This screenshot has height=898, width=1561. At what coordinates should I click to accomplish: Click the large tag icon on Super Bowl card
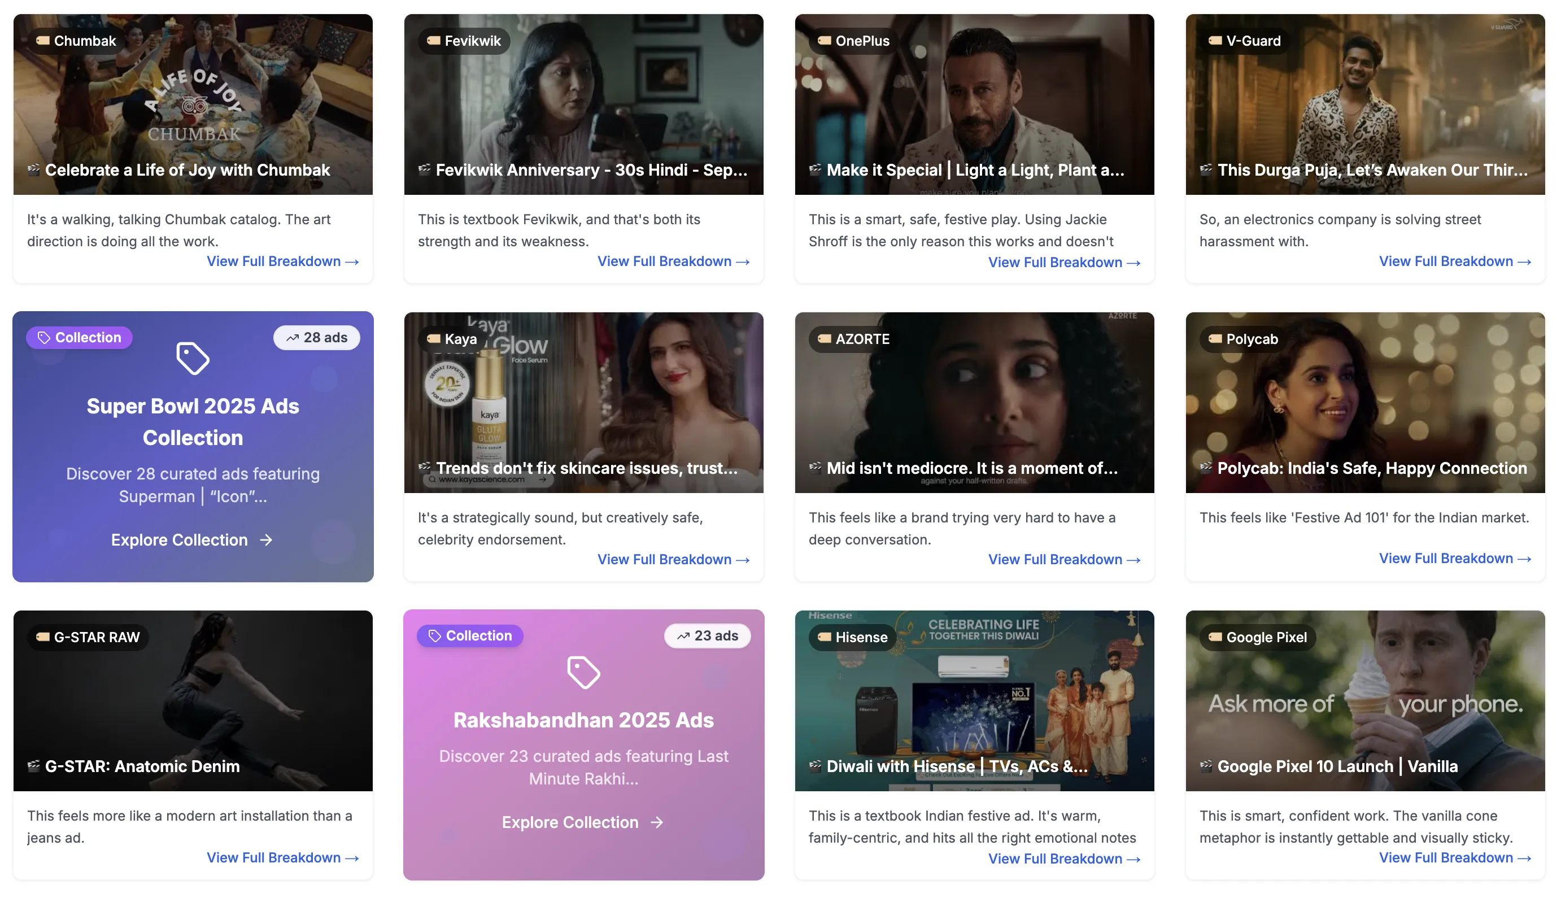[193, 358]
